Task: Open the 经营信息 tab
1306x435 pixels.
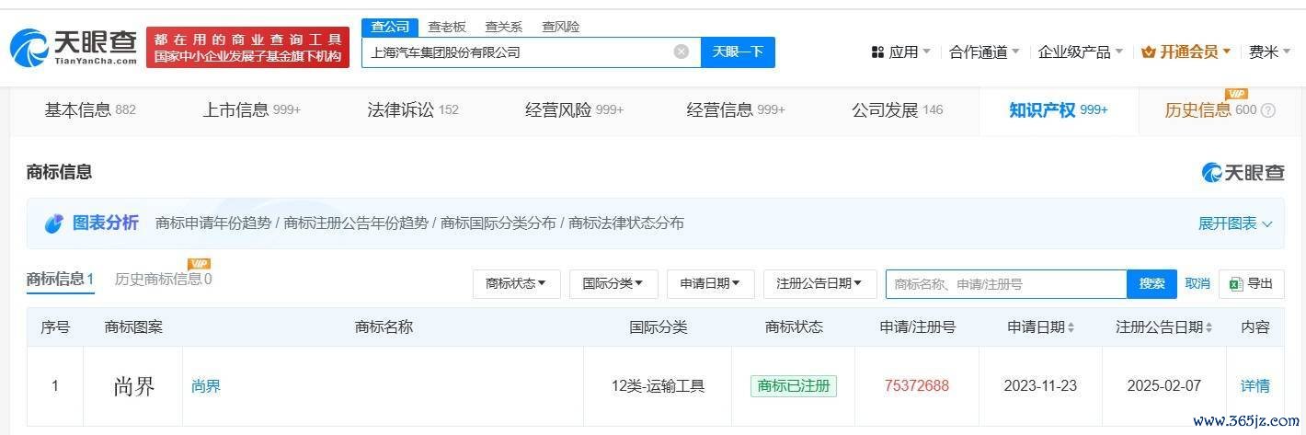Action: point(736,110)
